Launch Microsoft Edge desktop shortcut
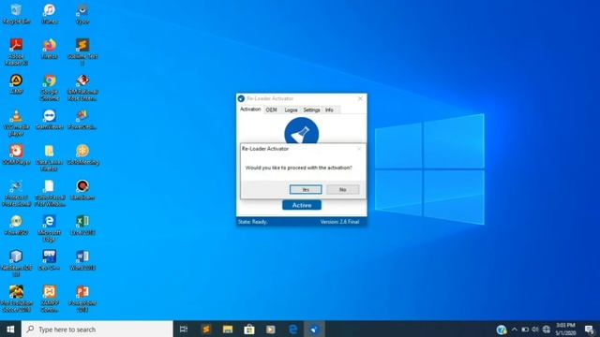600x337 pixels. click(x=50, y=228)
